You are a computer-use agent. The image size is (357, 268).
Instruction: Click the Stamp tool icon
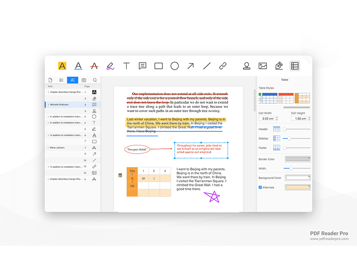point(246,66)
